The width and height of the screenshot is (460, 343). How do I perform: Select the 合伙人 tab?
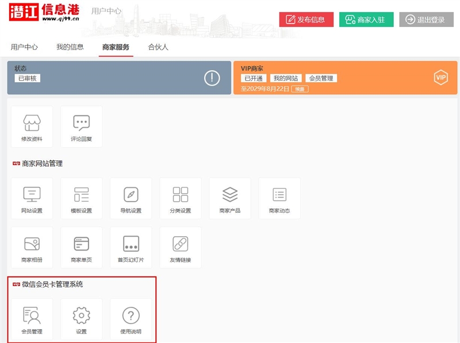tap(158, 47)
